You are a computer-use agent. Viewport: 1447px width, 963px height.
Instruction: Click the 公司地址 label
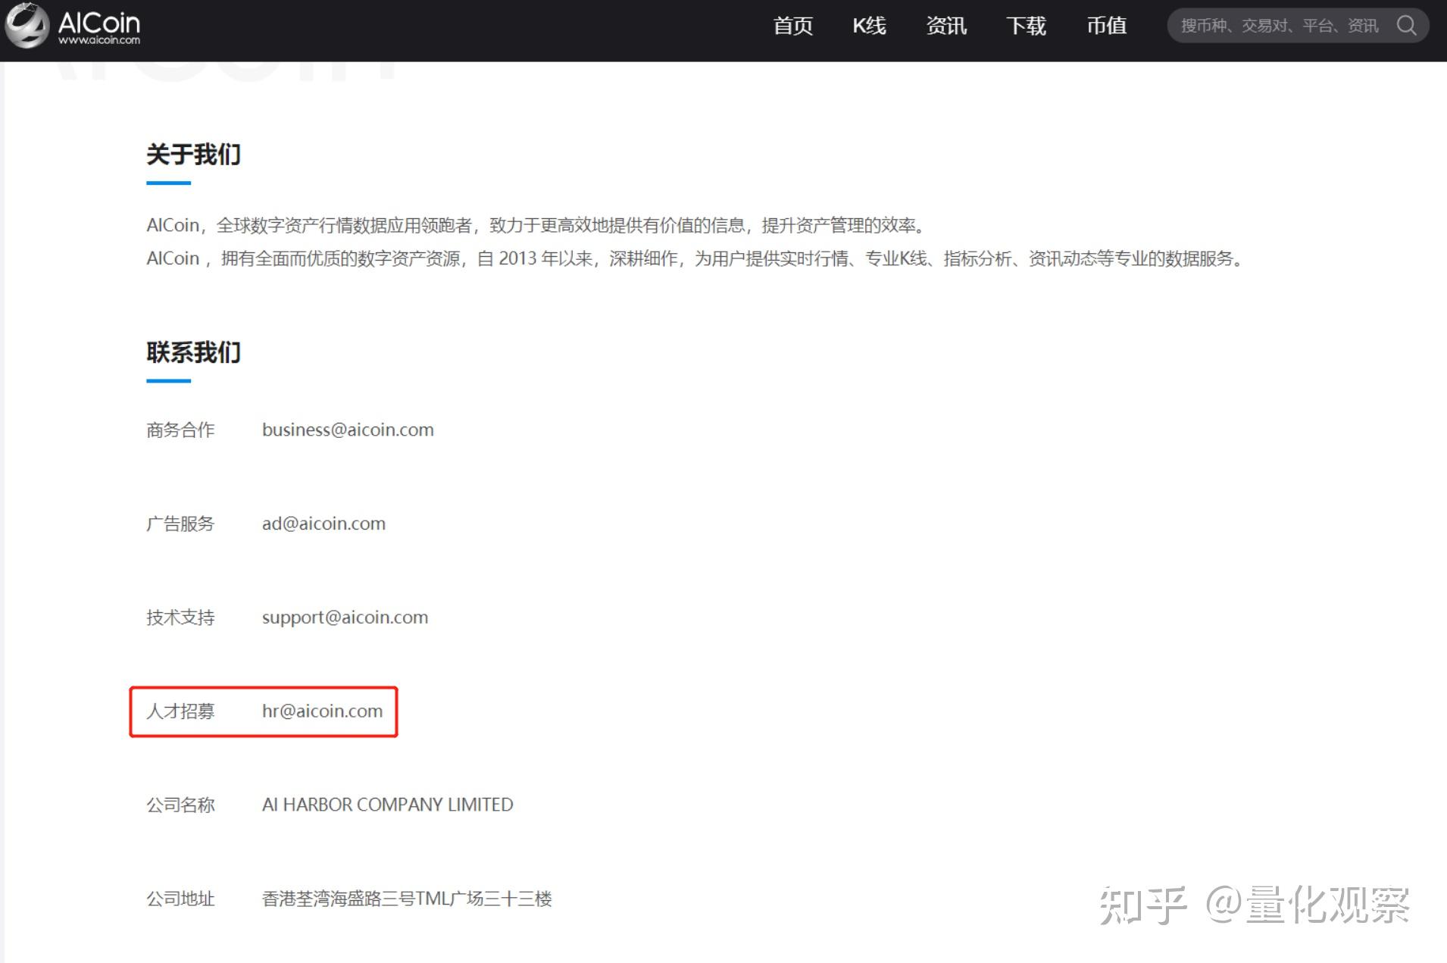point(180,899)
